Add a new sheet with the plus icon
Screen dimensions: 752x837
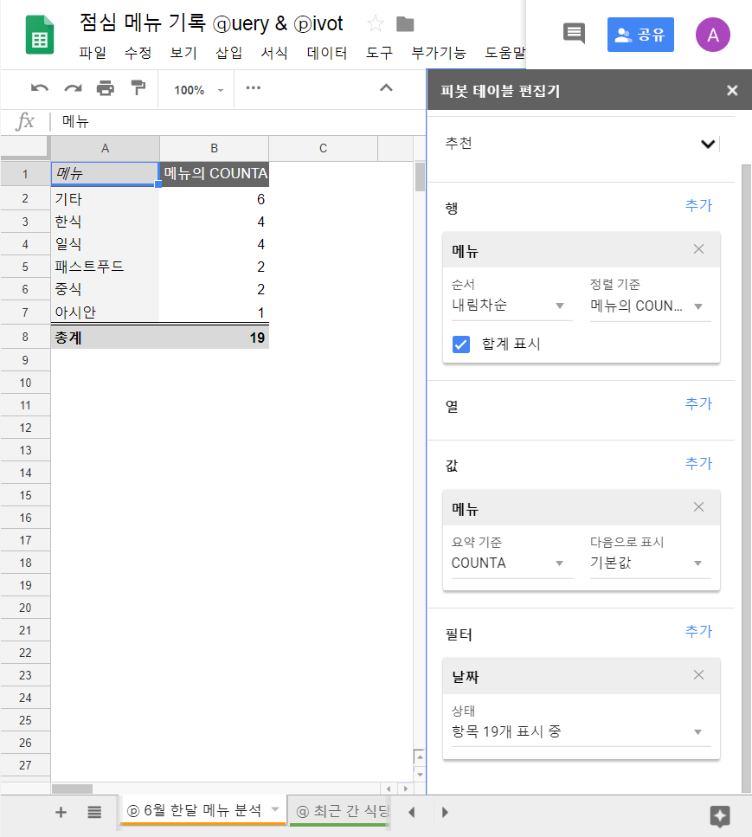pos(60,812)
